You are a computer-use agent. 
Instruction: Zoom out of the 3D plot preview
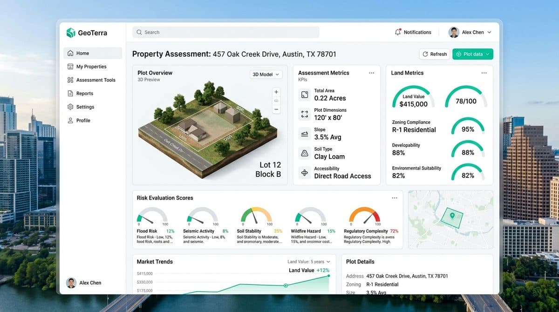(x=276, y=109)
